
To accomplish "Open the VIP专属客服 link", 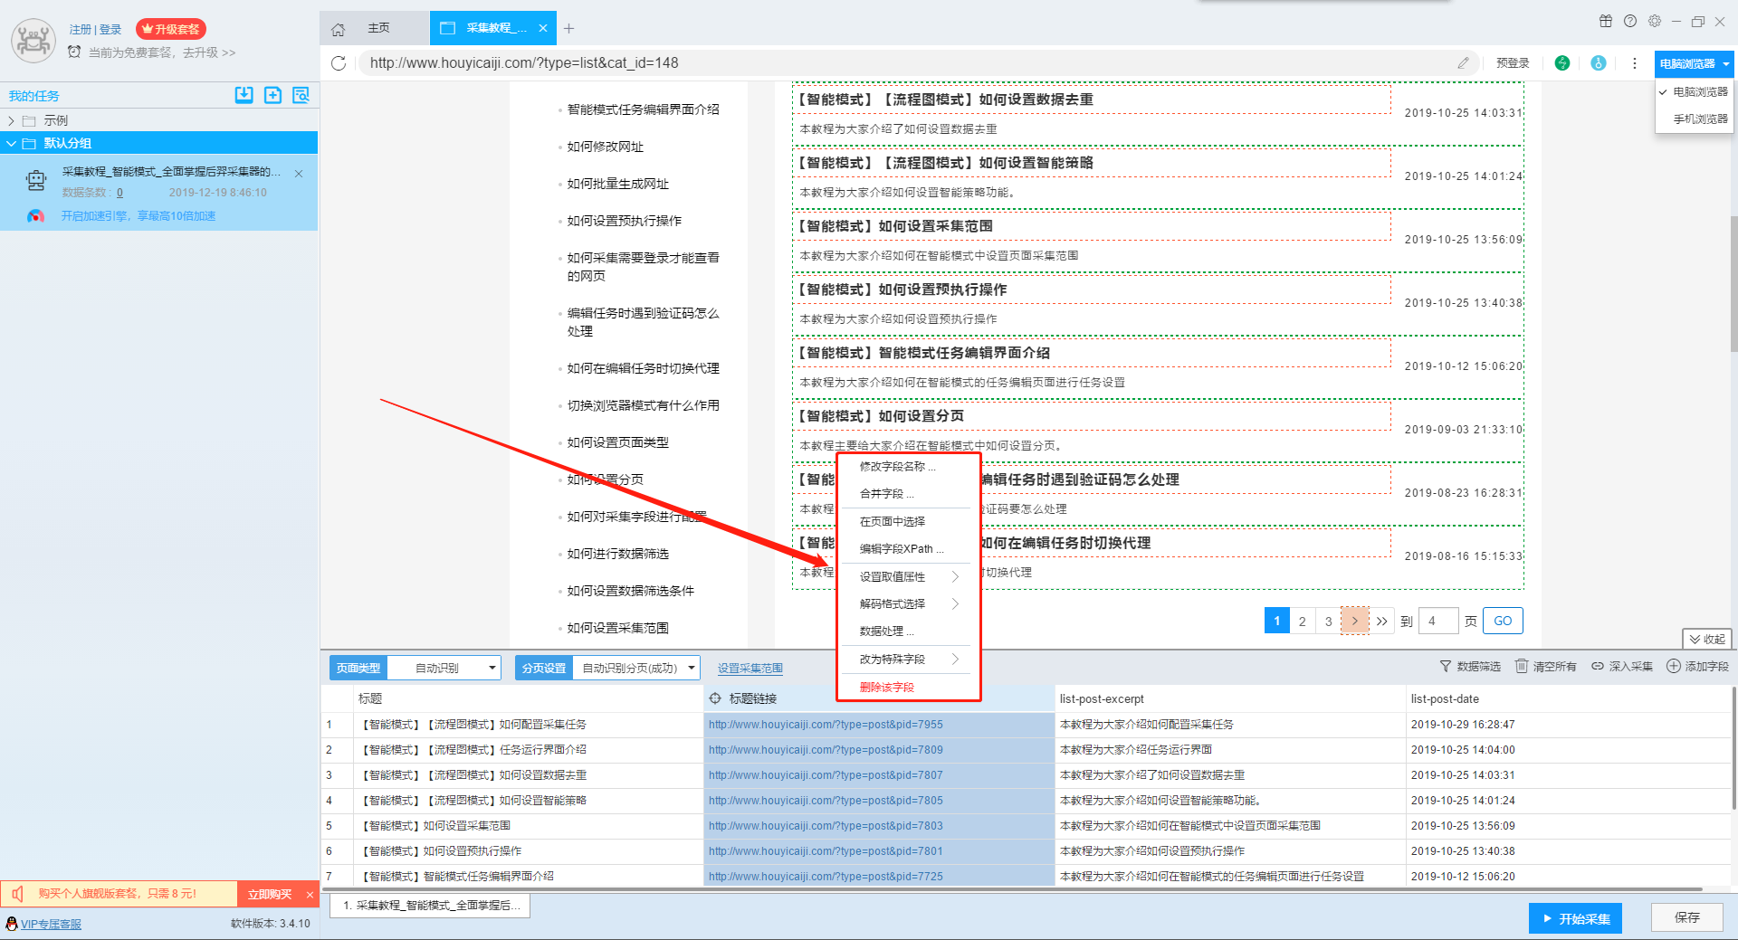I will (x=51, y=924).
